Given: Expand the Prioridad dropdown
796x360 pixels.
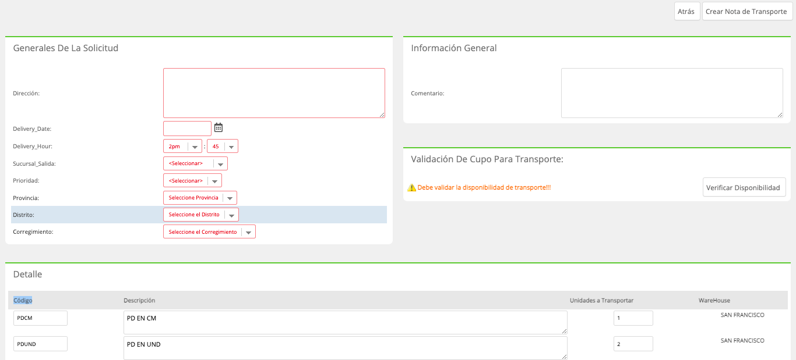Looking at the screenshot, I should pyautogui.click(x=192, y=181).
